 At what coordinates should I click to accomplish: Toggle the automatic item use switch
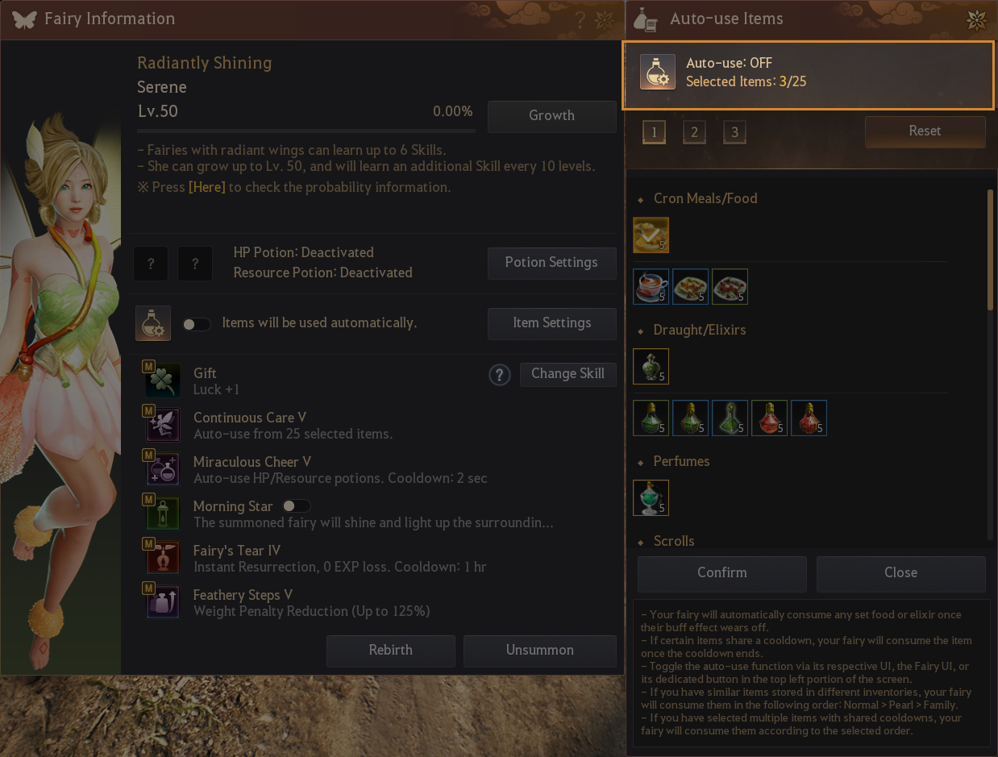(196, 324)
